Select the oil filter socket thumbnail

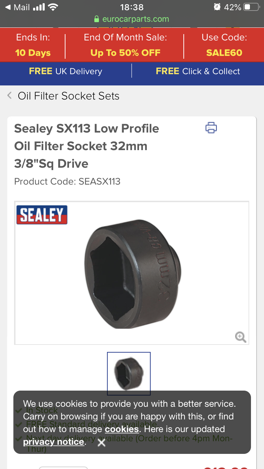[129, 373]
